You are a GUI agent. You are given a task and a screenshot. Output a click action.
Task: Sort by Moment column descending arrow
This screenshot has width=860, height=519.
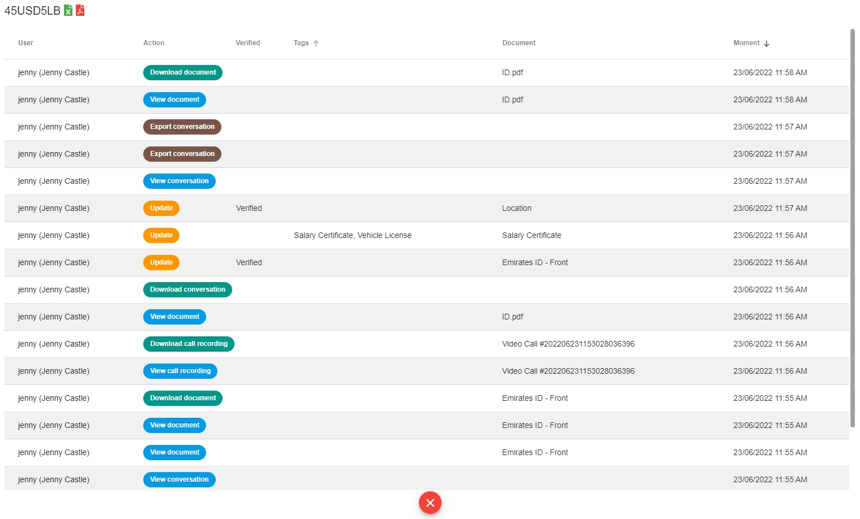[x=767, y=44]
